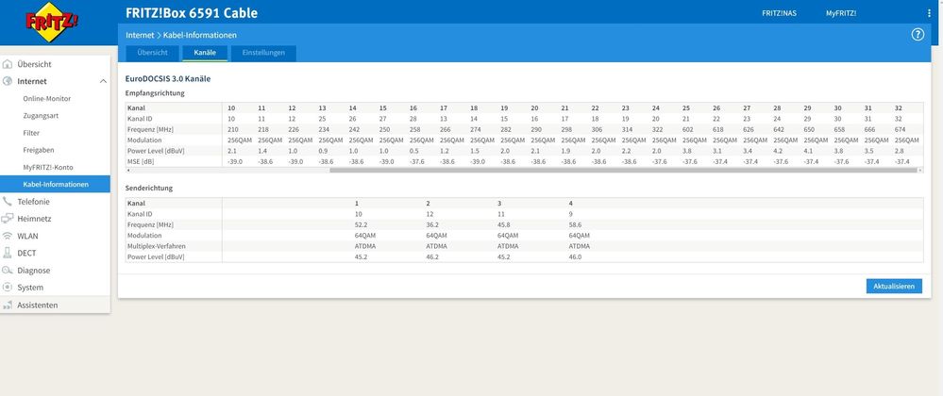This screenshot has width=943, height=396.
Task: Collapse the Internet menu chevron
Action: click(x=103, y=81)
